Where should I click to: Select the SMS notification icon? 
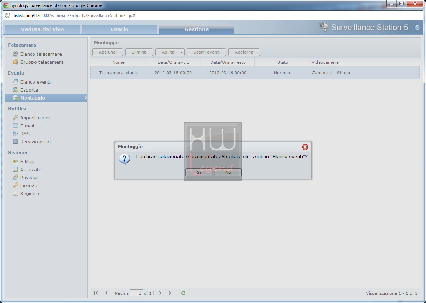[16, 134]
